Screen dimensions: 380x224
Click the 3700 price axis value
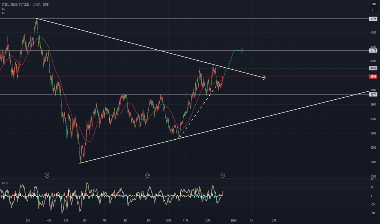pyautogui.click(x=373, y=119)
